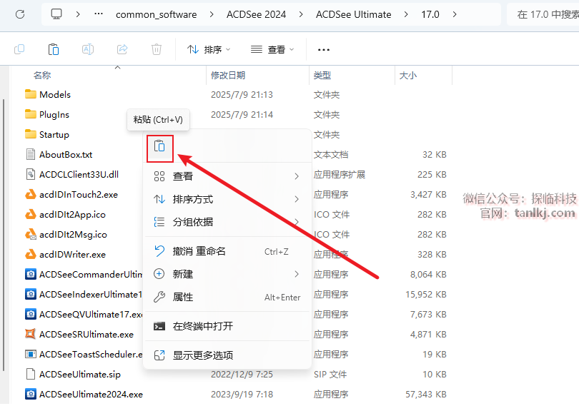Click the refresh button in address bar
579x406 pixels.
[20, 14]
